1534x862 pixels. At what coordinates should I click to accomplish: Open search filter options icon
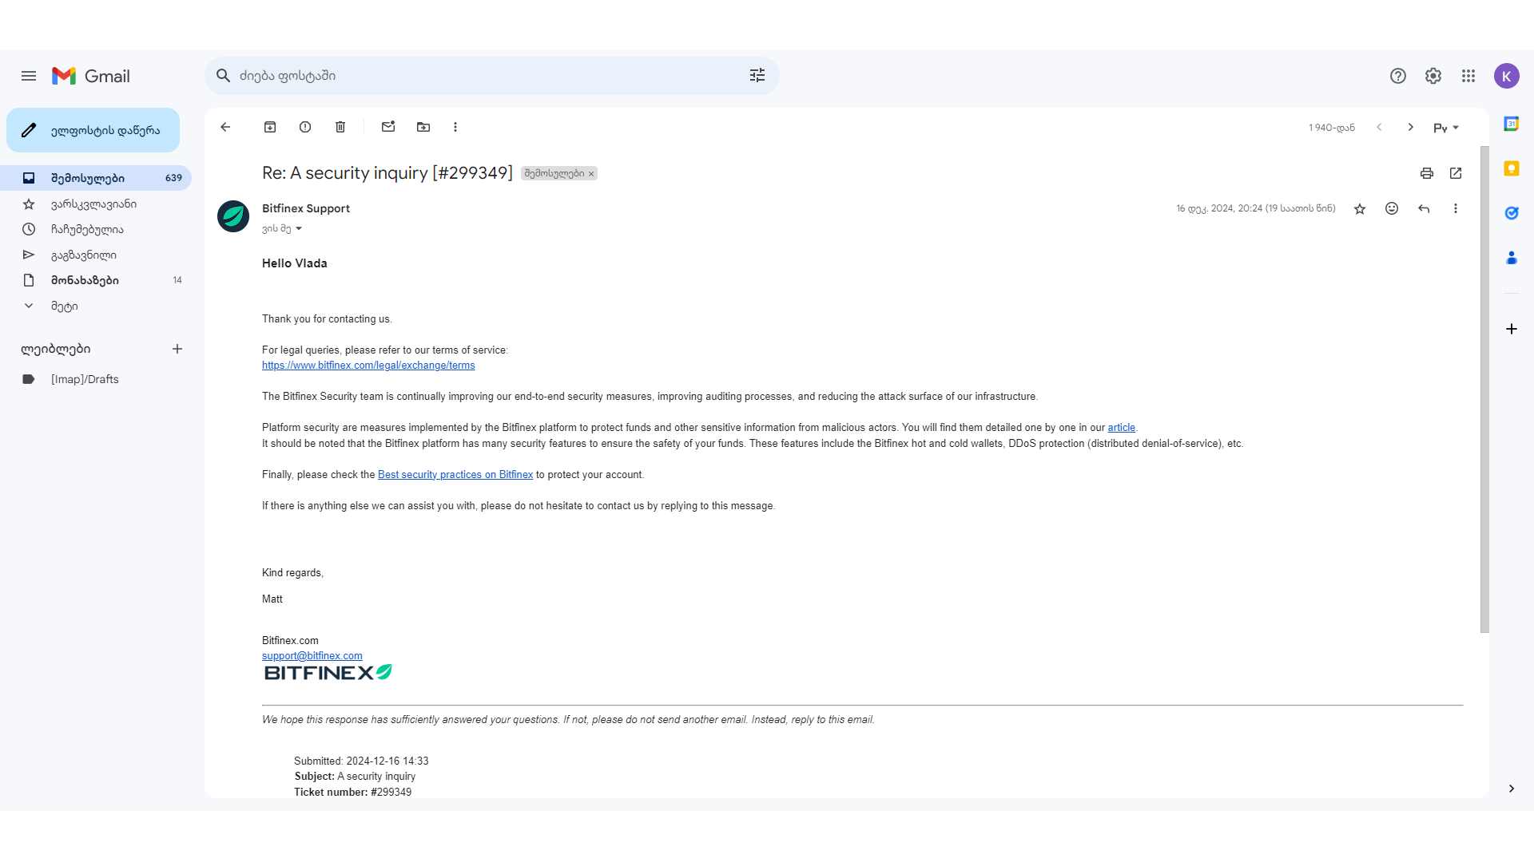point(757,76)
